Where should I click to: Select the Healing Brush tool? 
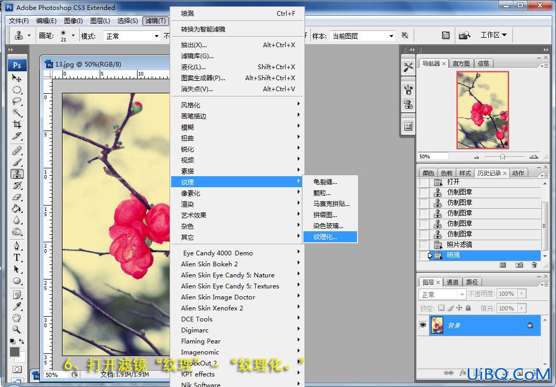[x=17, y=151]
